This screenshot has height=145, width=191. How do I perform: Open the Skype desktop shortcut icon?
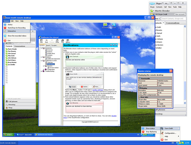114,26
